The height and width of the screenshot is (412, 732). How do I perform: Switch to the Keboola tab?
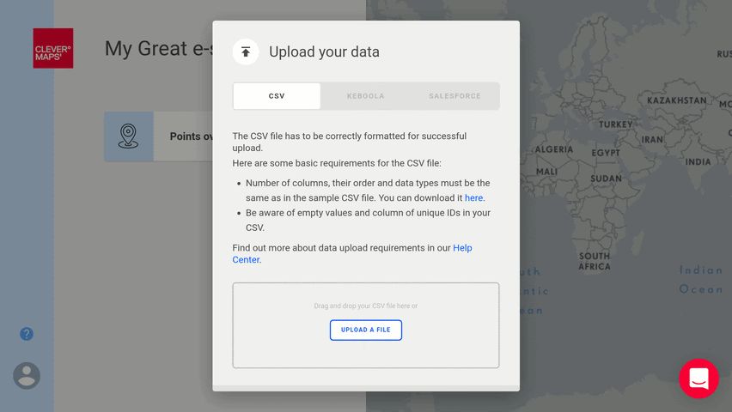pyautogui.click(x=365, y=96)
